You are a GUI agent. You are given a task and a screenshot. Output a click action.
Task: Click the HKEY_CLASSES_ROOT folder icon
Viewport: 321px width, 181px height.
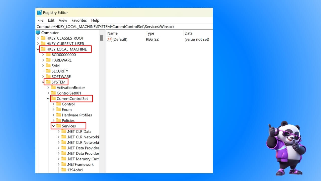[x=43, y=38]
